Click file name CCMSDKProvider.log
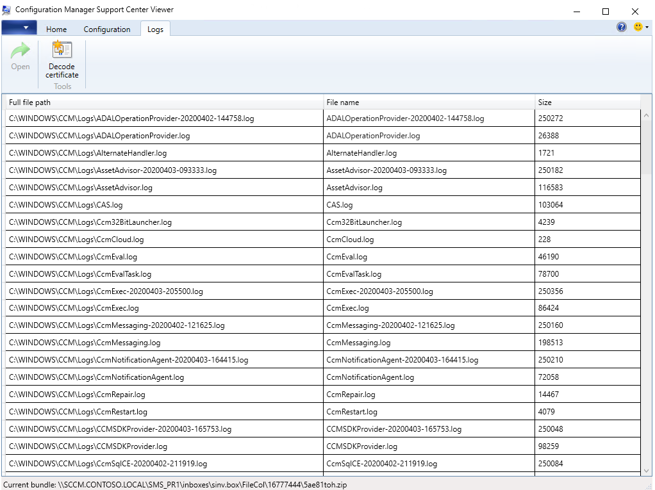The width and height of the screenshot is (655, 490). [x=362, y=446]
